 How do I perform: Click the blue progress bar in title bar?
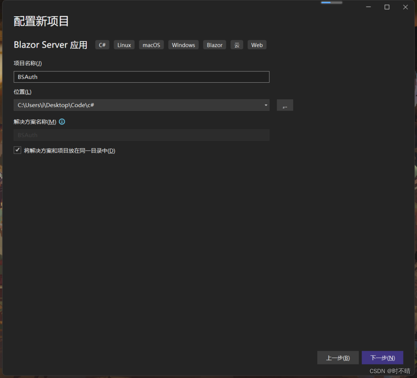331,2
